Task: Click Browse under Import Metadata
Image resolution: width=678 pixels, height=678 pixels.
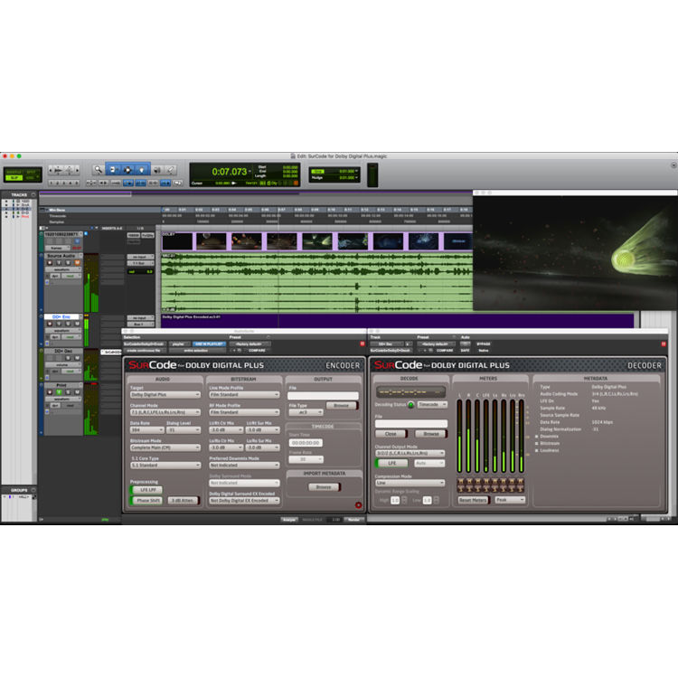Action: 324,487
